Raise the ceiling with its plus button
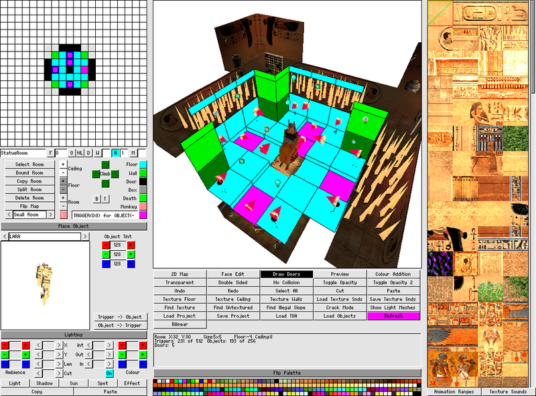 point(63,164)
